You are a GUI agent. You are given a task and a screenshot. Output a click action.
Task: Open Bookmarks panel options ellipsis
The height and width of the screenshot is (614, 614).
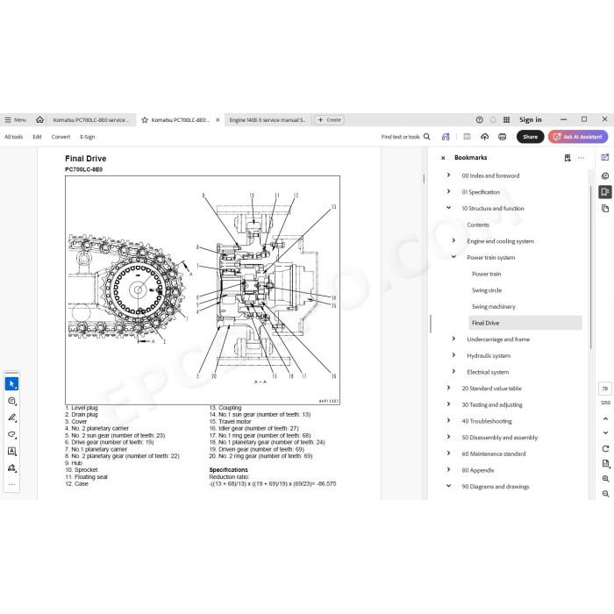pos(581,158)
